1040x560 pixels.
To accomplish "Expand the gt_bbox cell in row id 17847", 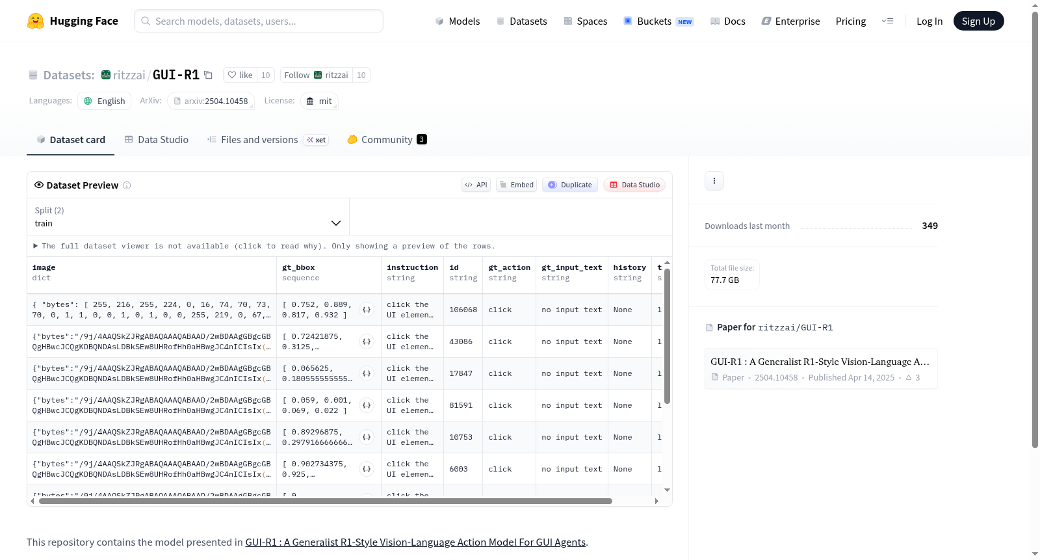I will tap(367, 373).
